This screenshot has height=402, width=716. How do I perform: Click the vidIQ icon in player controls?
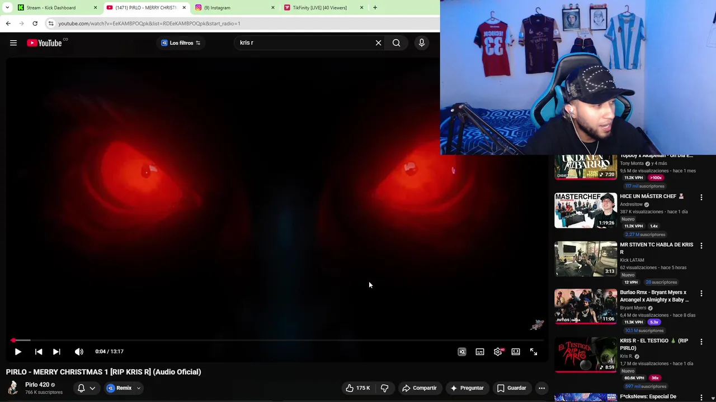pos(462,352)
